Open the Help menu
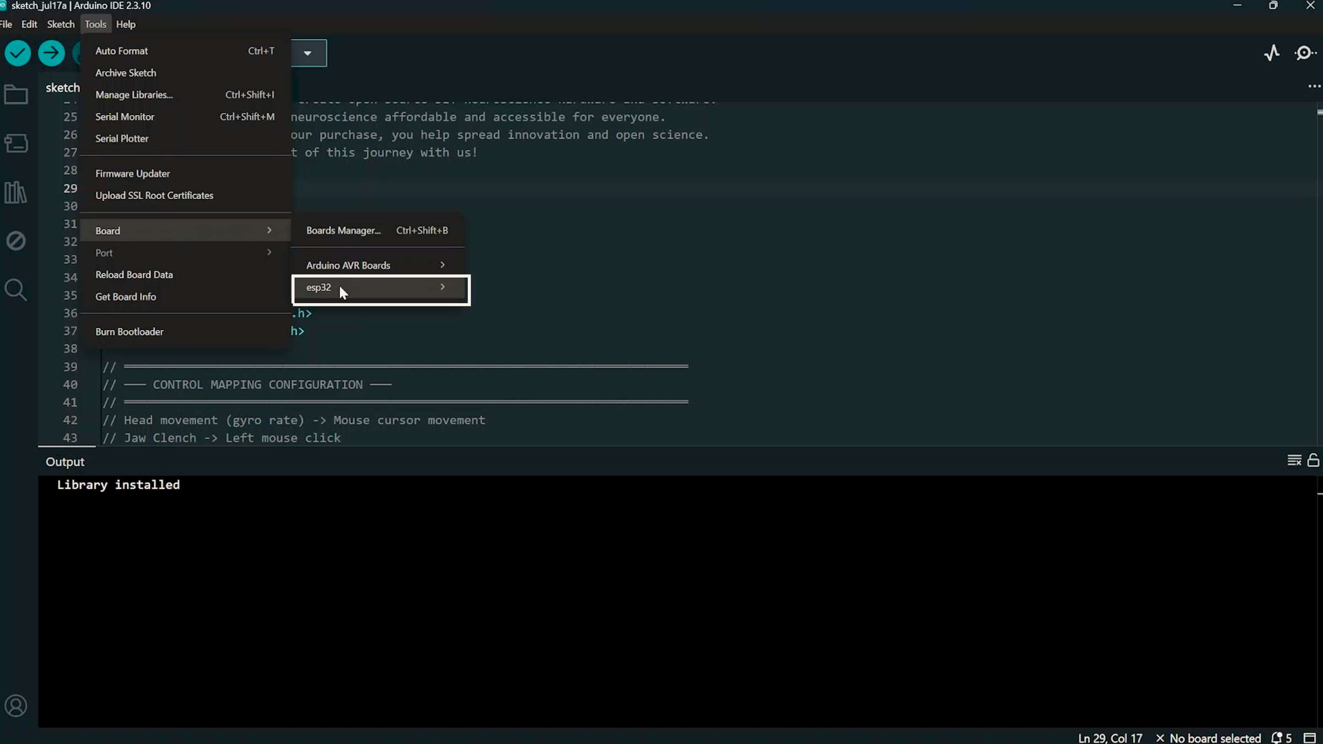This screenshot has width=1323, height=744. click(126, 24)
